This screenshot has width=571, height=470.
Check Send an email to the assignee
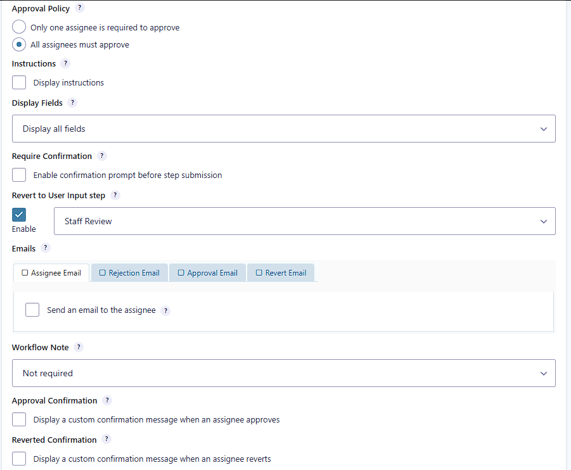pyautogui.click(x=32, y=310)
